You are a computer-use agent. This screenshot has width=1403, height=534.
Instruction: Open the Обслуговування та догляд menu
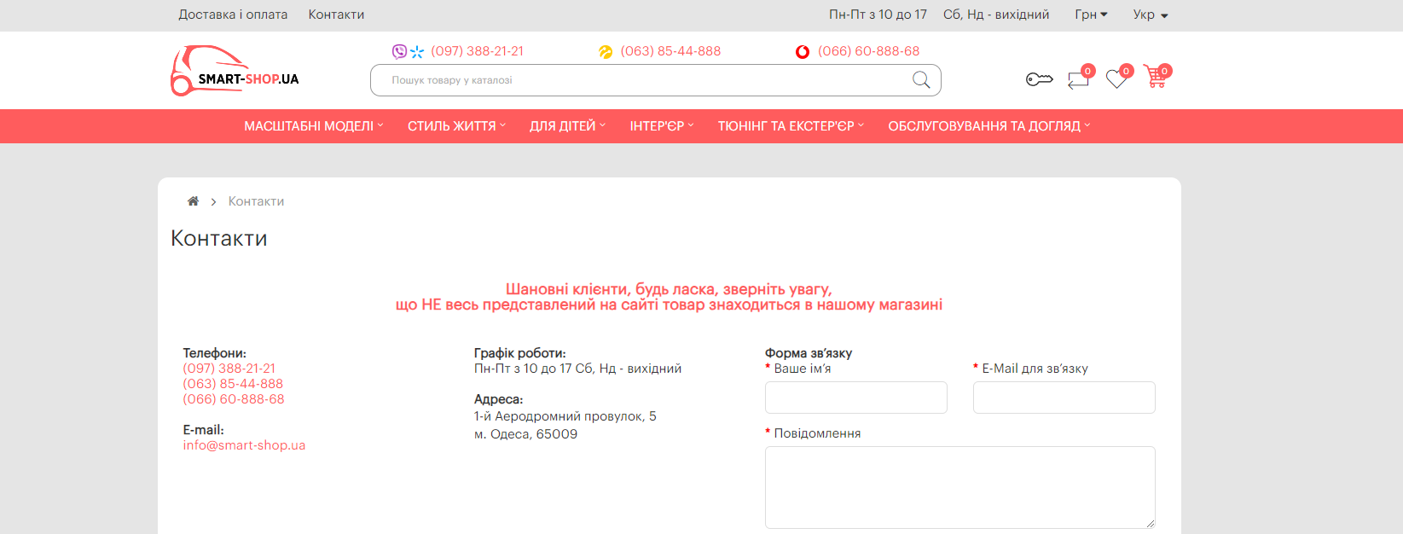(x=988, y=126)
